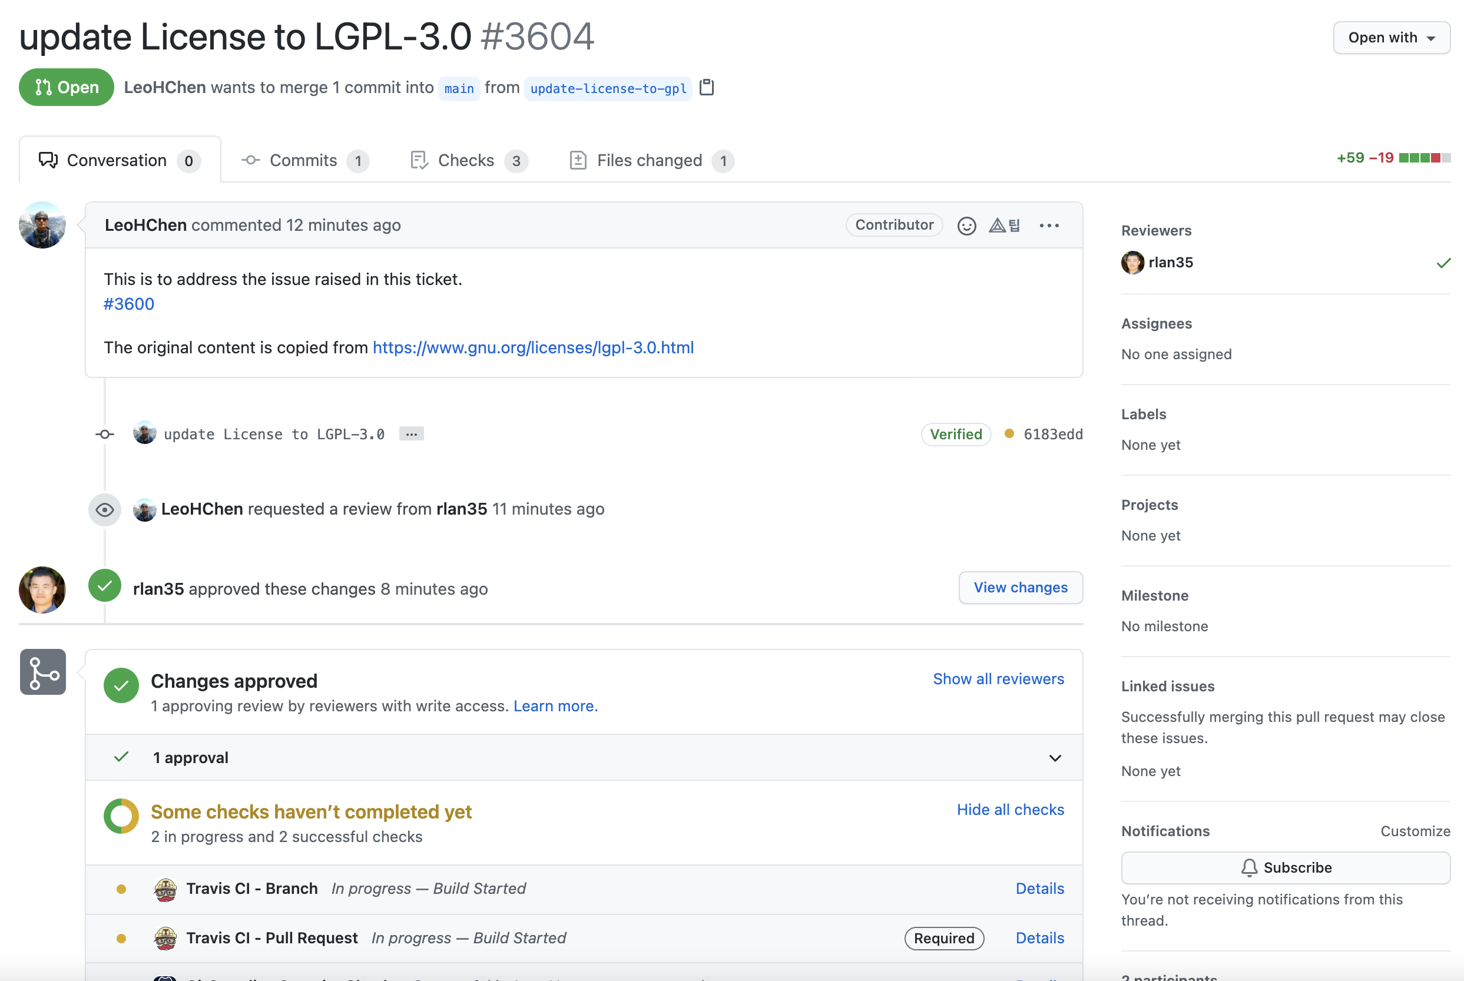Copy branch name with clipboard icon
Viewport: 1464px width, 981px height.
click(x=706, y=88)
